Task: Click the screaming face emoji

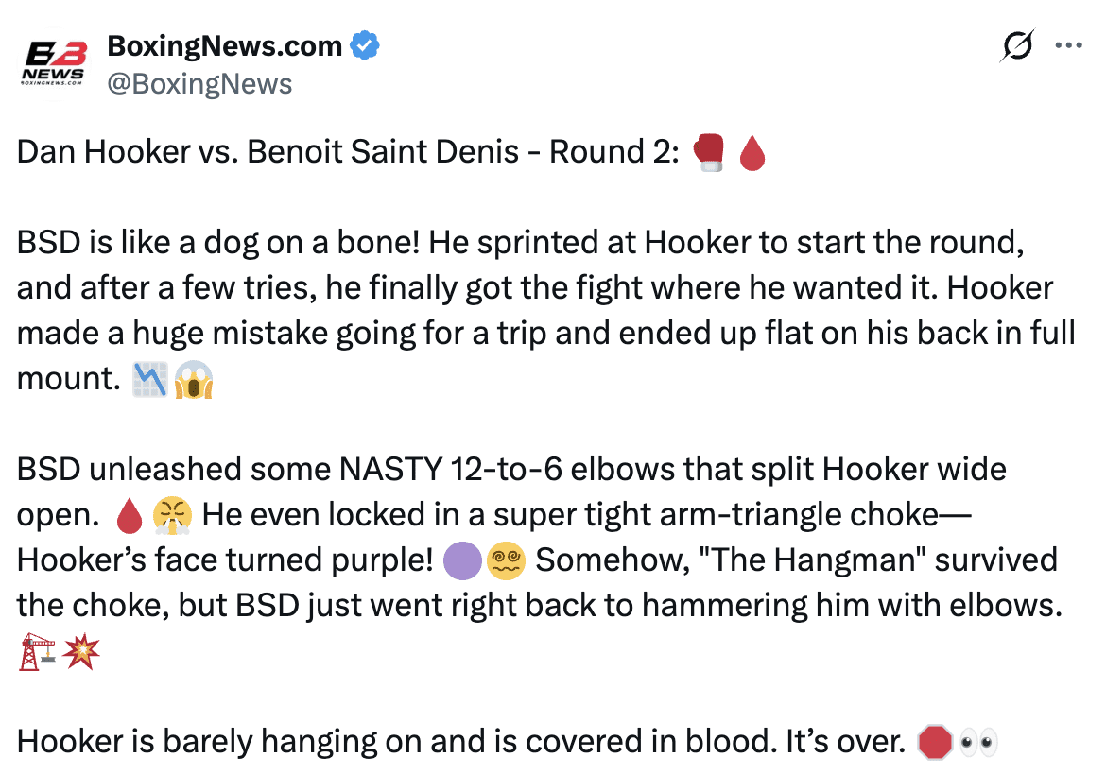Action: pyautogui.click(x=194, y=379)
